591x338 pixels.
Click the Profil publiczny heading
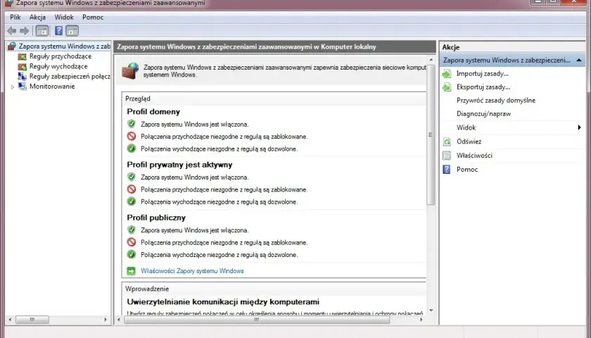(x=156, y=218)
